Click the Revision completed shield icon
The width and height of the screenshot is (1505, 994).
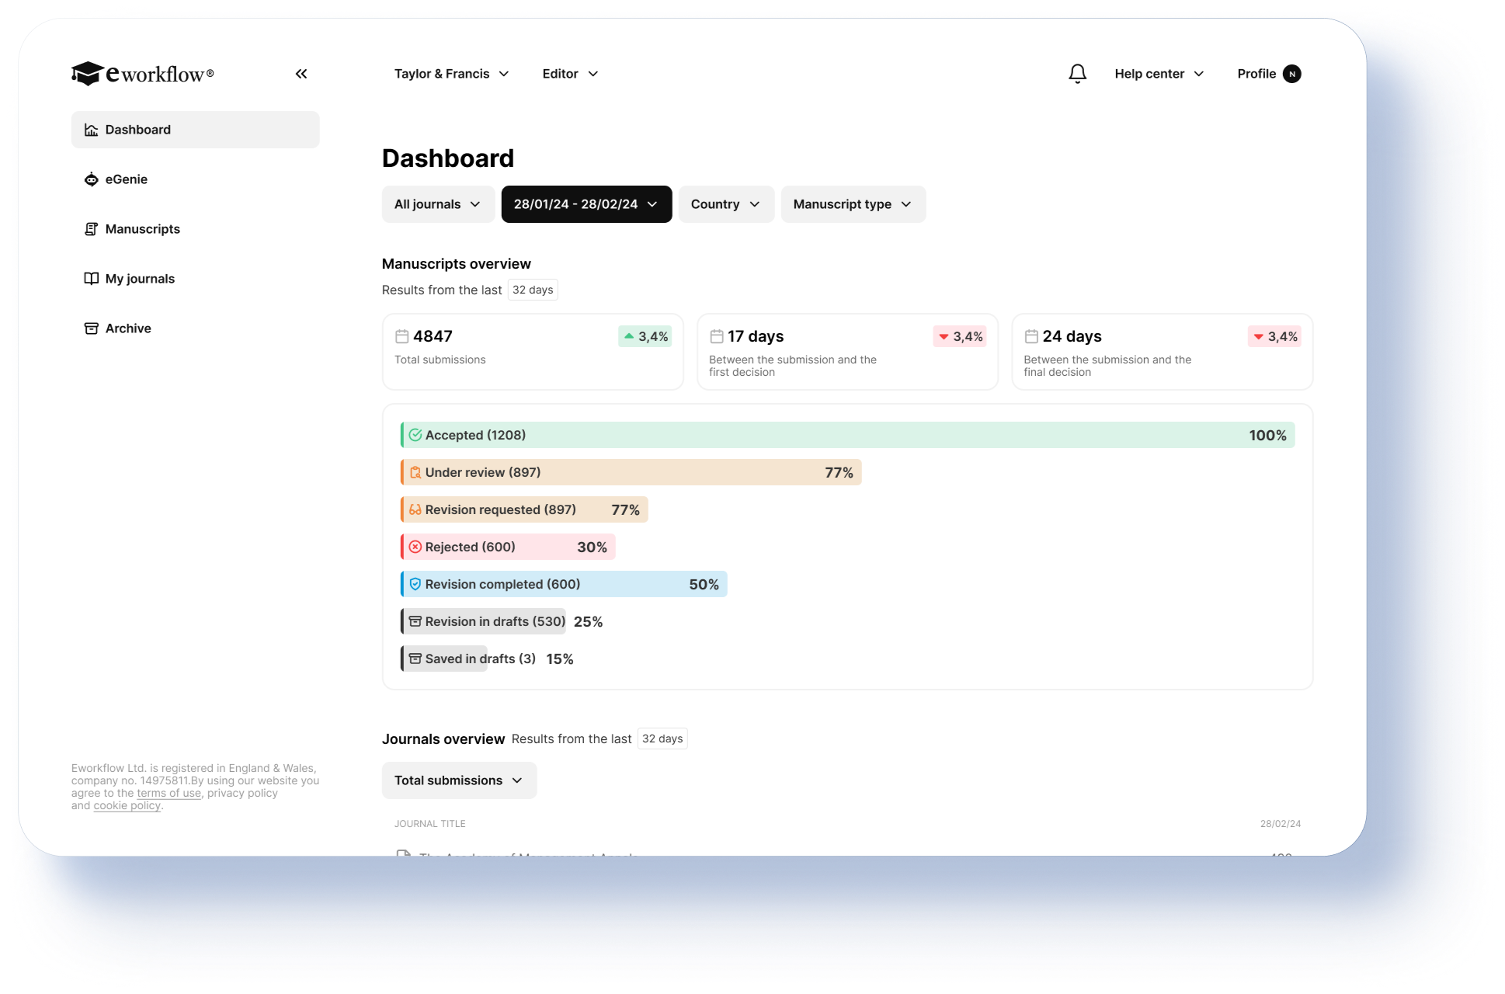pyautogui.click(x=415, y=584)
